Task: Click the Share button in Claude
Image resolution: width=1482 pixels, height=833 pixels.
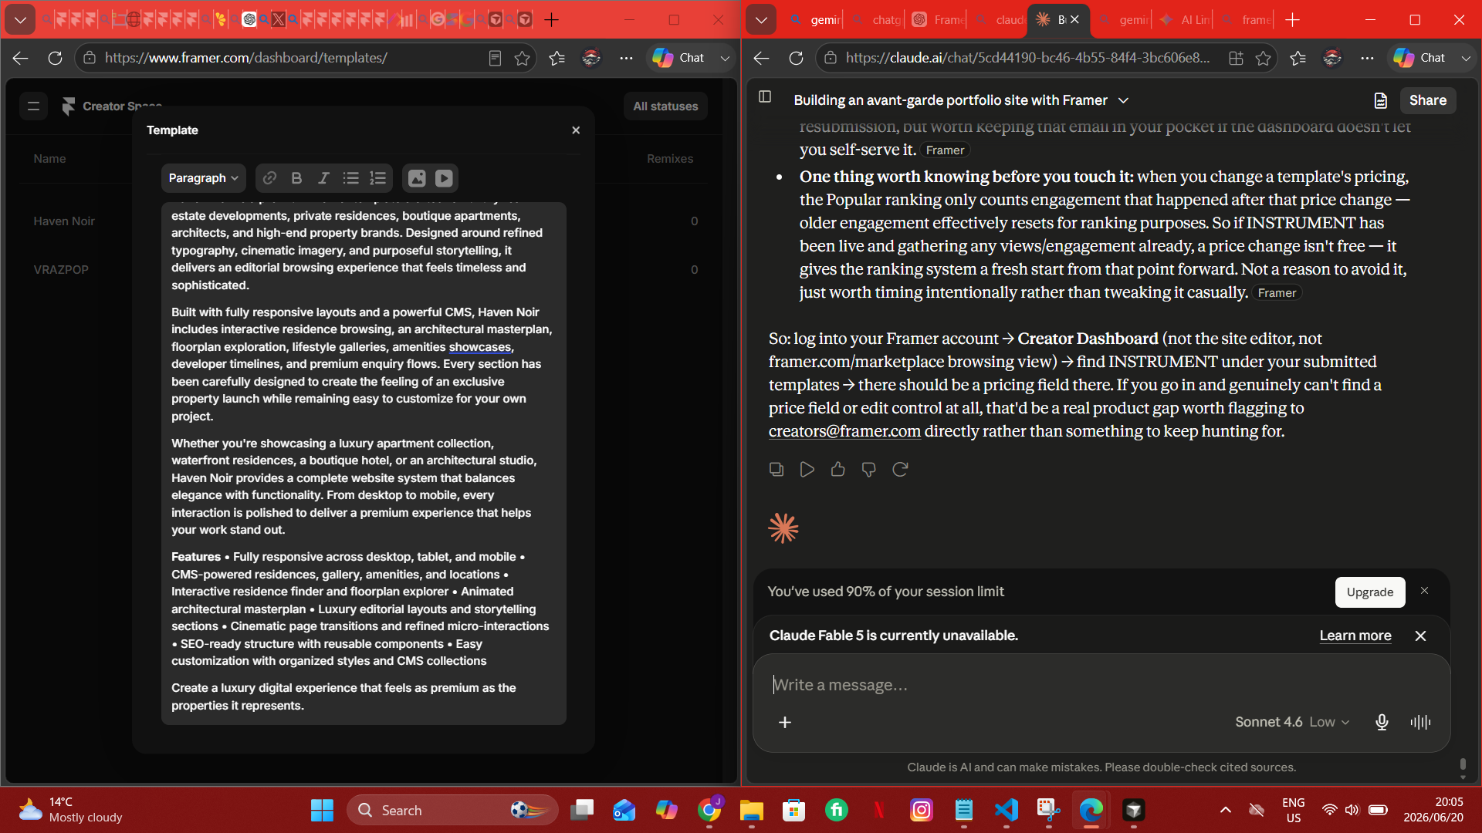Action: pos(1428,100)
